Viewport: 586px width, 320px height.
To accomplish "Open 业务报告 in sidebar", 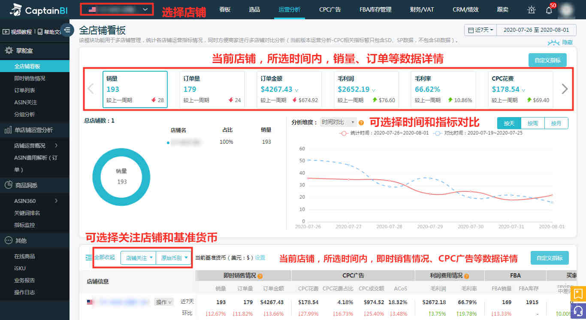I will pos(24,281).
